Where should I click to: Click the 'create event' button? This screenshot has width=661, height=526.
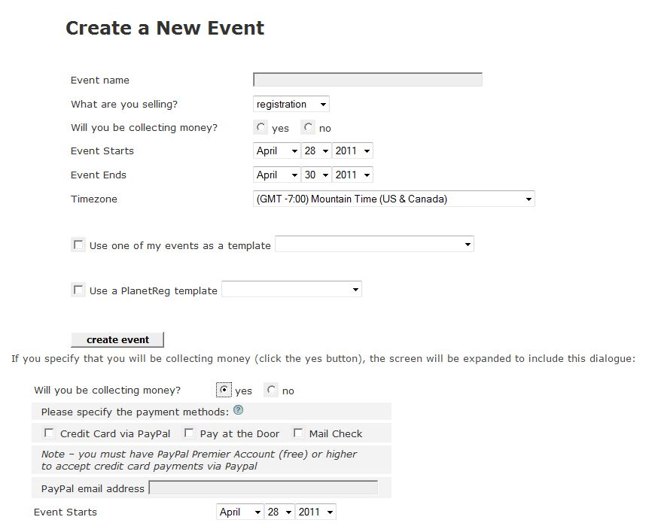pyautogui.click(x=117, y=339)
